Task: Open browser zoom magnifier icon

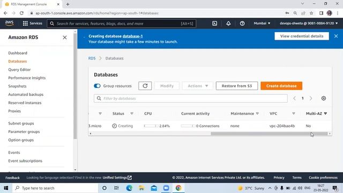Action: tap(295, 13)
